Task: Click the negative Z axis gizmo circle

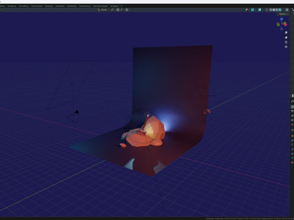Action: [x=282, y=29]
